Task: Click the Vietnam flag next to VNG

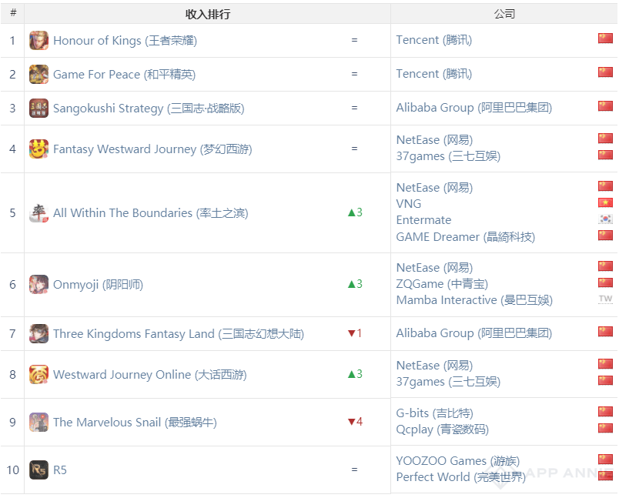Action: 605,203
